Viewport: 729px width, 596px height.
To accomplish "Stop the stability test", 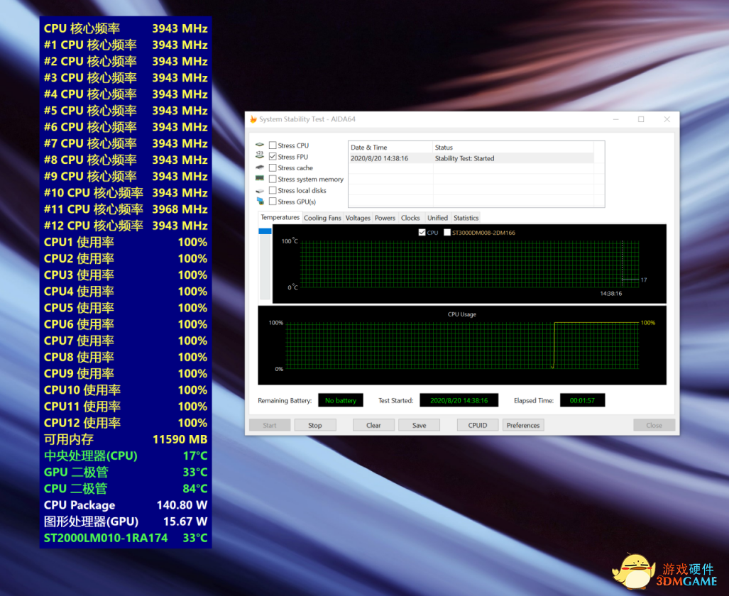I will click(314, 426).
